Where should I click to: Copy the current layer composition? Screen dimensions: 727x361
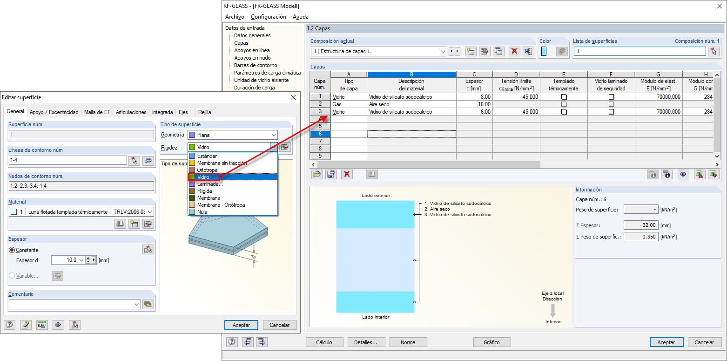pos(498,51)
